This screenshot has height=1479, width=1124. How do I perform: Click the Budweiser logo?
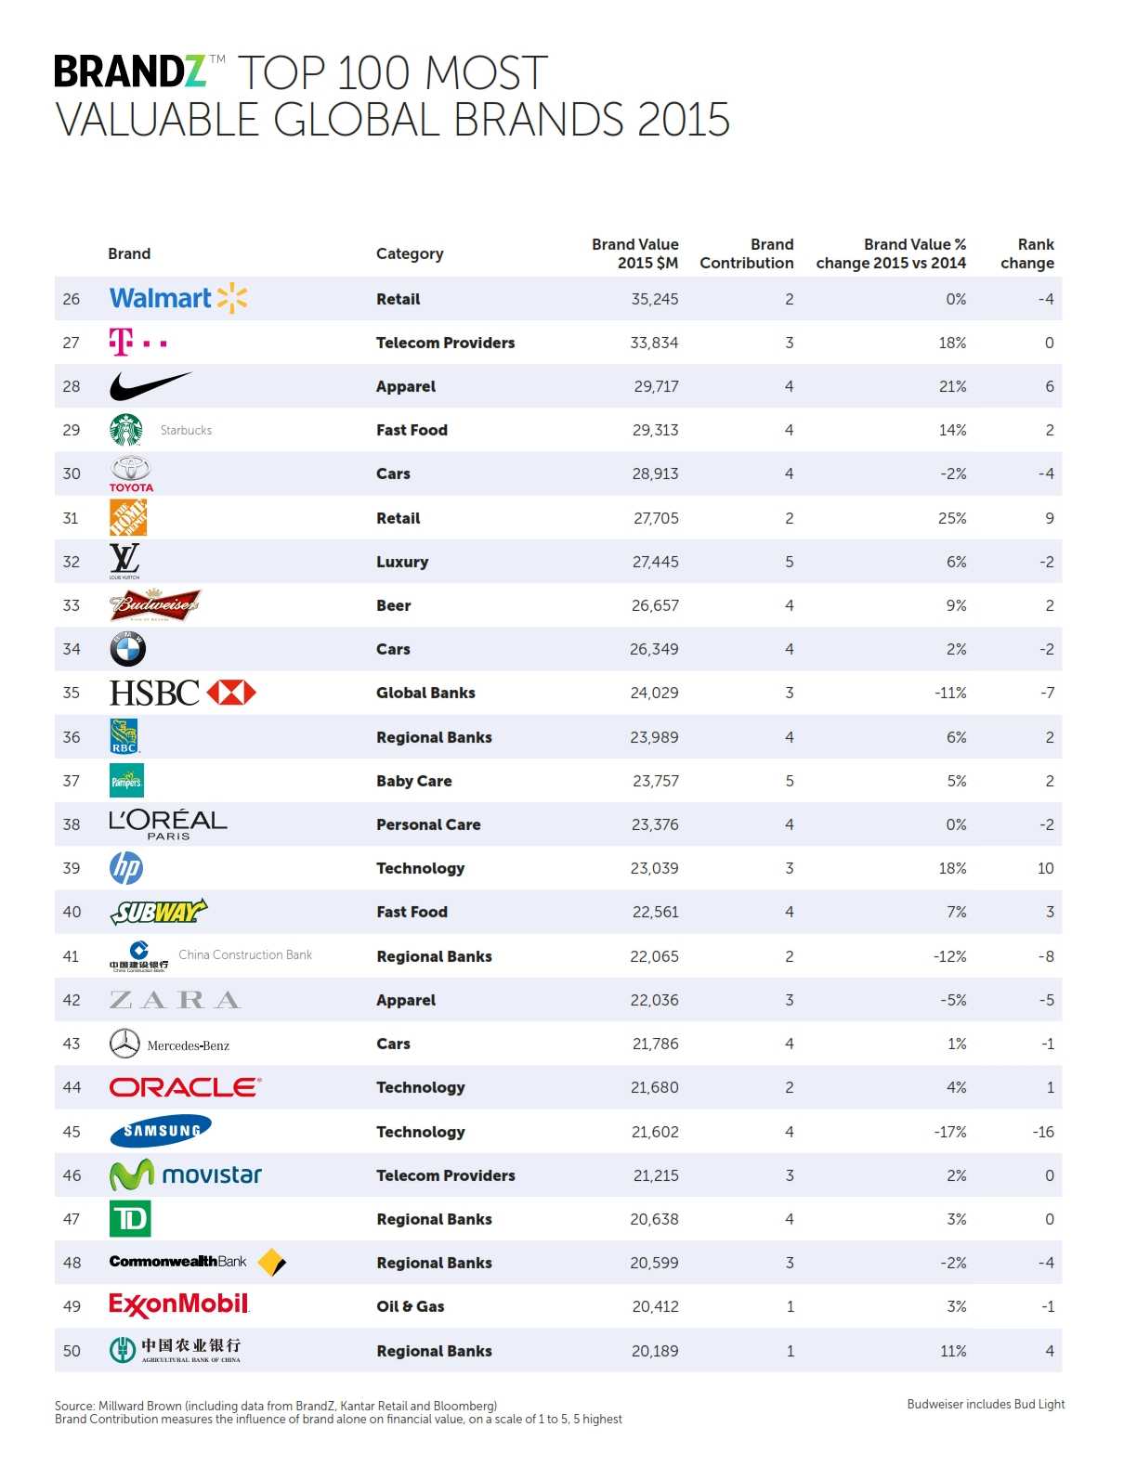tap(154, 605)
